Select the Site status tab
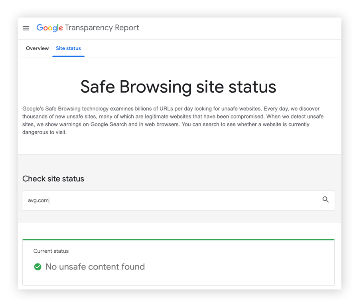Viewport: 359px width, 307px height. 68,48
